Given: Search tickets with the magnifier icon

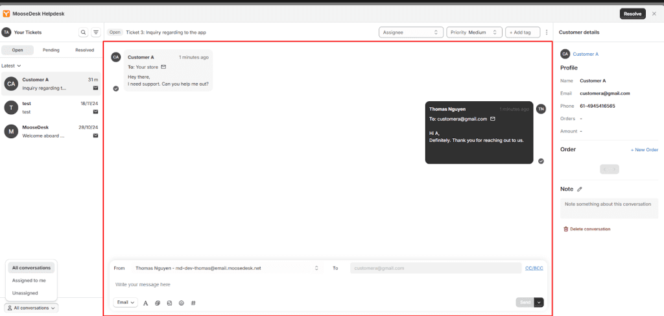Looking at the screenshot, I should [84, 32].
